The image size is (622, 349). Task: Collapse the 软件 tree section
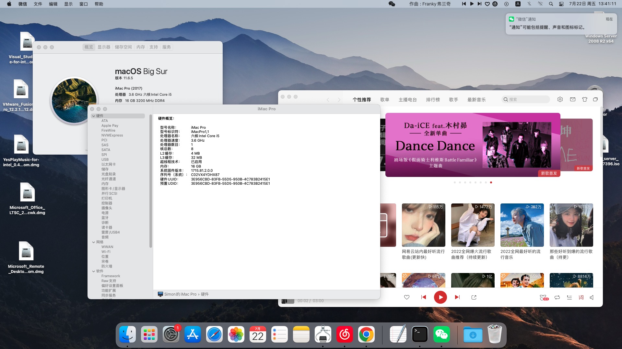(x=94, y=271)
